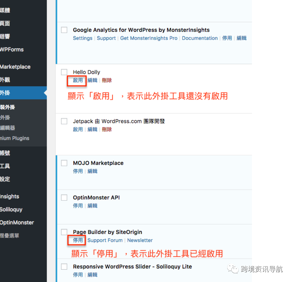Activate the Jetpack plugin
Screen dimensions: 292x282
click(78, 129)
